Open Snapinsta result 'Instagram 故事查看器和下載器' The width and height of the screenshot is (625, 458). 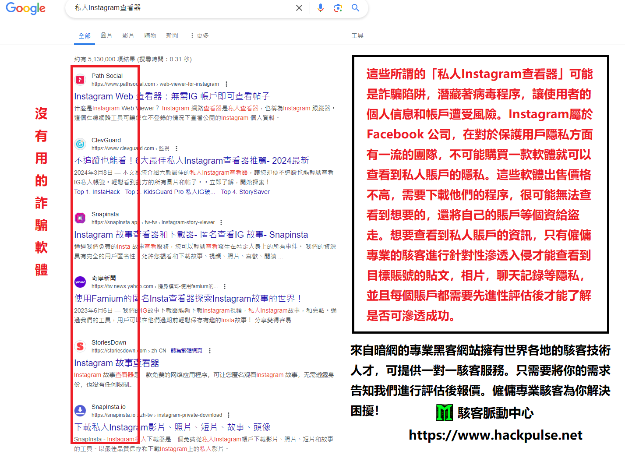pyautogui.click(x=191, y=235)
